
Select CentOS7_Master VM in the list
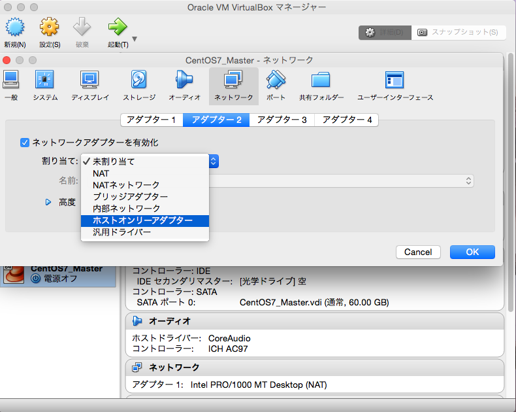click(x=58, y=275)
